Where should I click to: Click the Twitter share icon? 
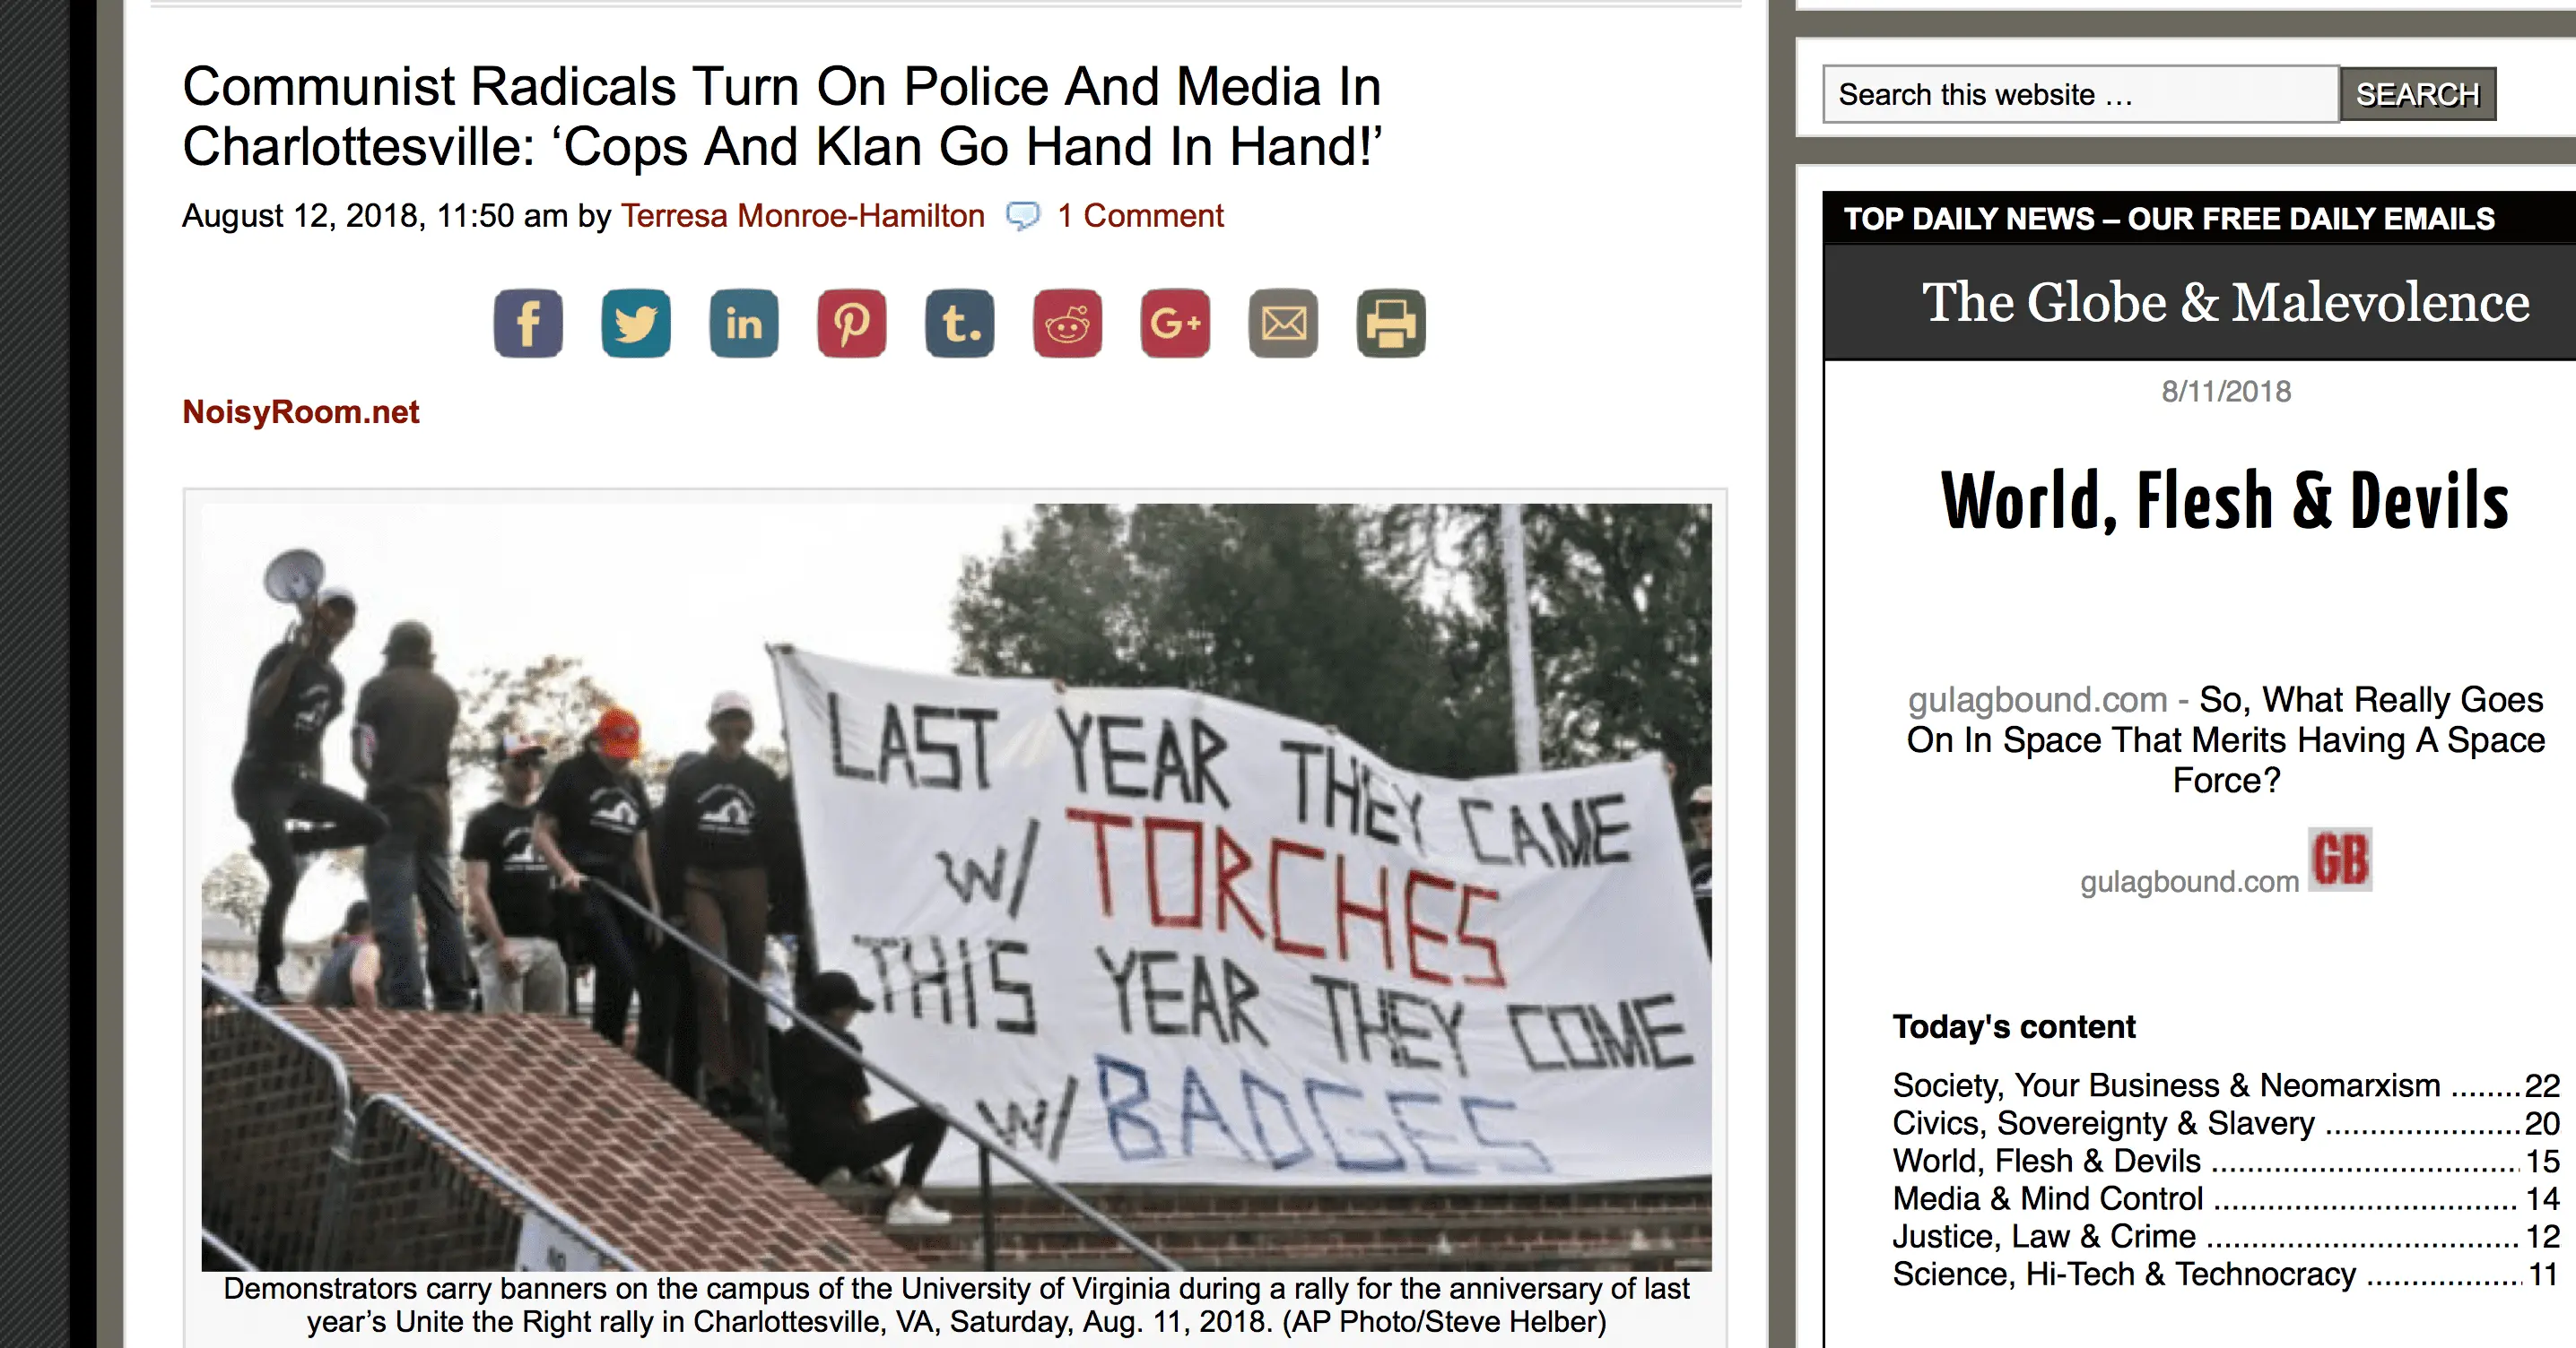point(636,324)
